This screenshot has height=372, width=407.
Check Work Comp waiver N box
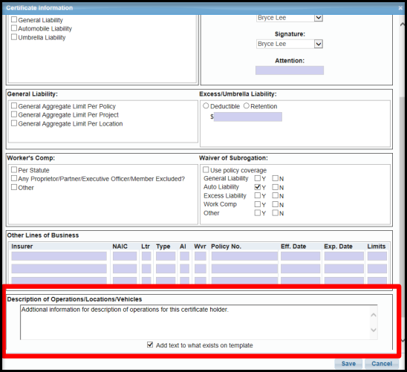pos(275,204)
